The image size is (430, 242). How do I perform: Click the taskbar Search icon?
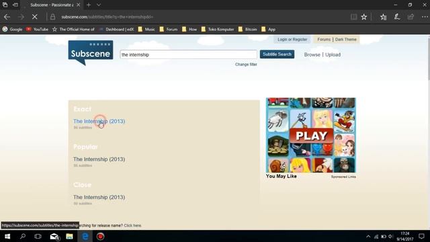tap(23, 236)
